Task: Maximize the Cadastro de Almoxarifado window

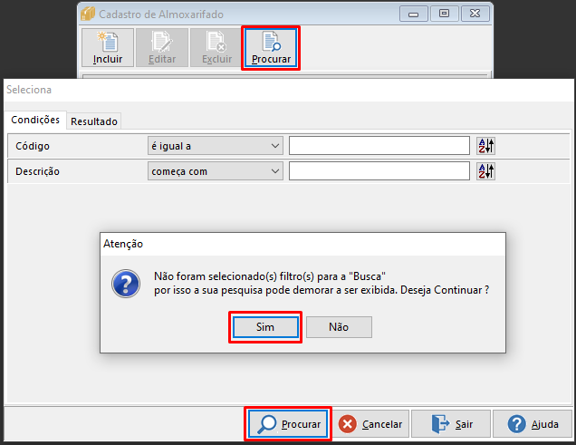Action: pos(444,14)
